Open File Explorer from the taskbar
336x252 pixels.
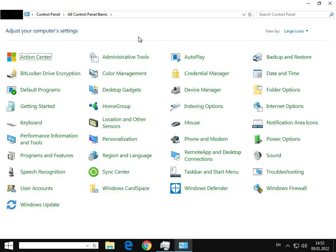coord(110,245)
